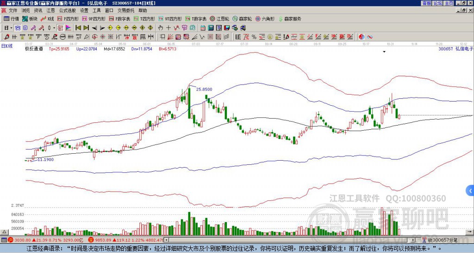Viewport: 474px width, 253px height.
Task: Open the 赢家轮 wheel tool
Action: pos(242,18)
